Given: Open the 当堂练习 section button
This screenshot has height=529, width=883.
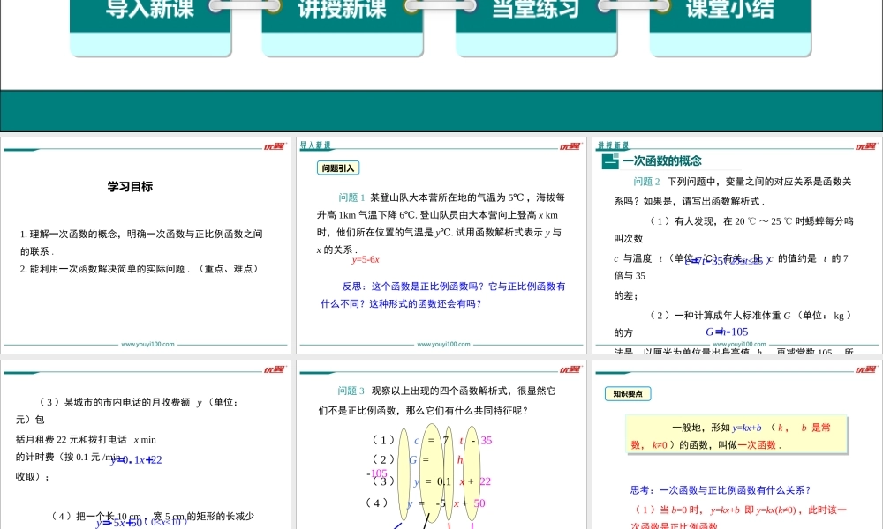Looking at the screenshot, I should [536, 11].
